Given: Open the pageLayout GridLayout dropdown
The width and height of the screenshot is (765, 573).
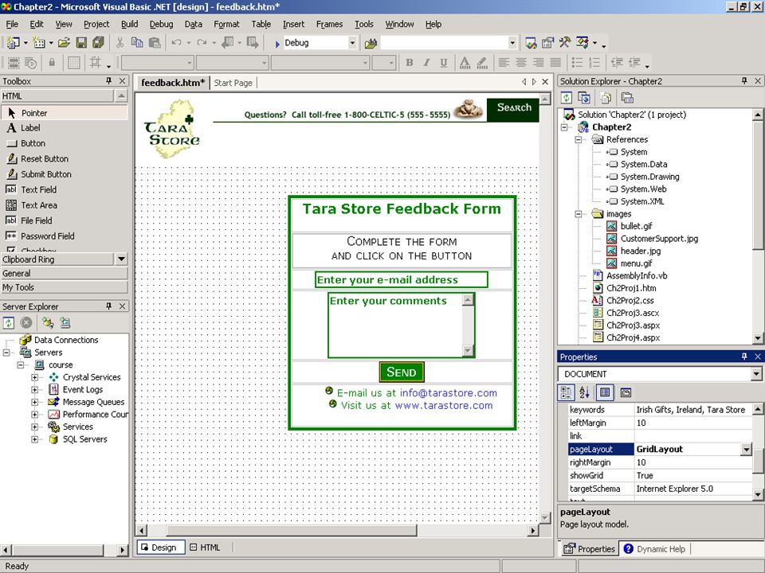Looking at the screenshot, I should click(x=746, y=449).
